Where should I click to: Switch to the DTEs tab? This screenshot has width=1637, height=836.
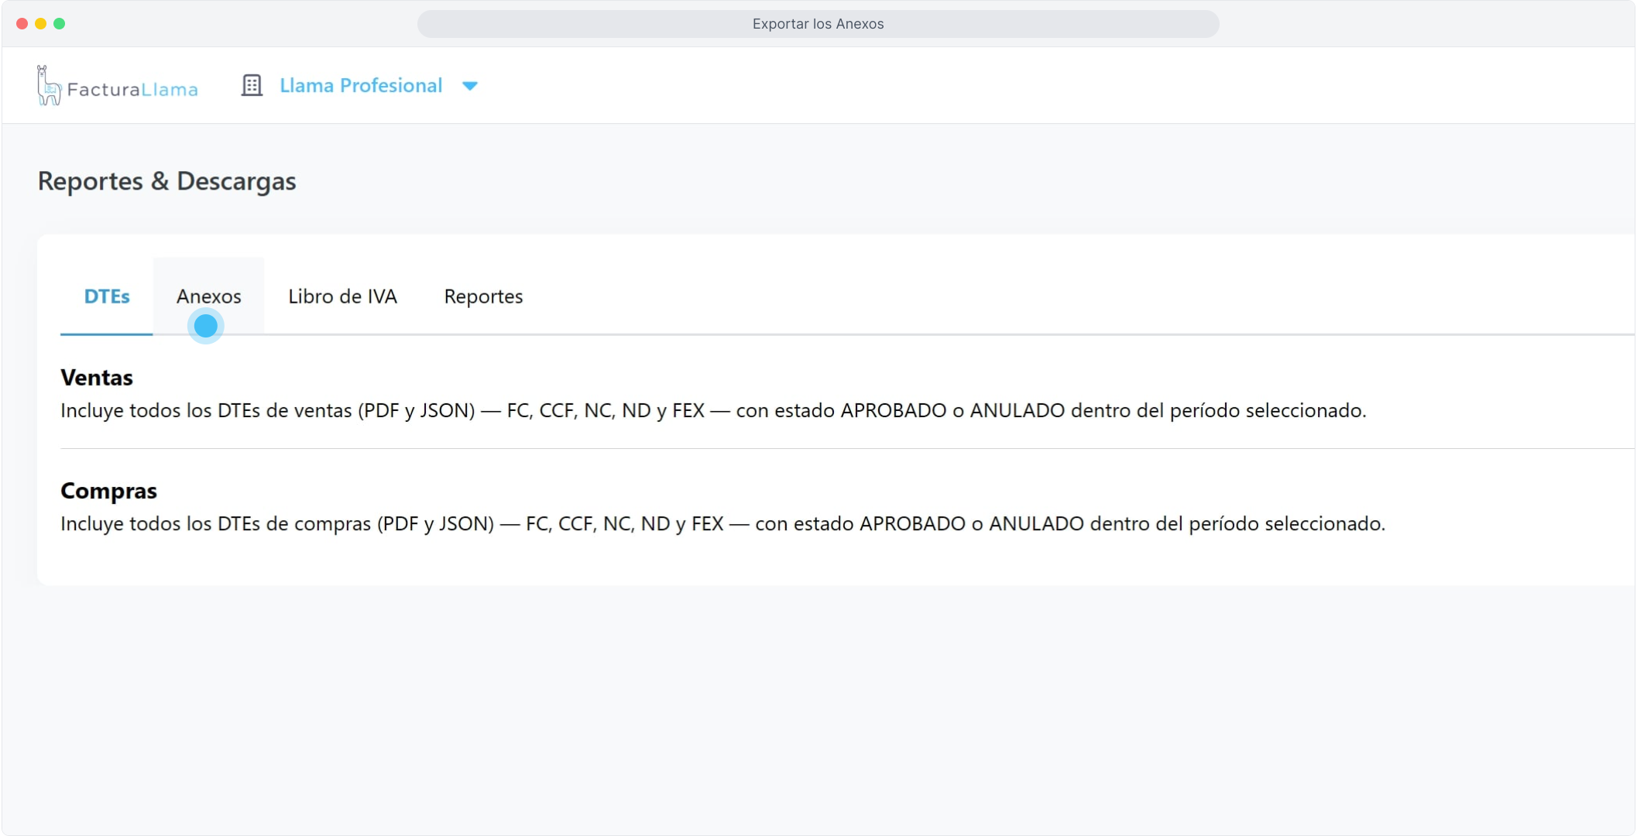106,296
